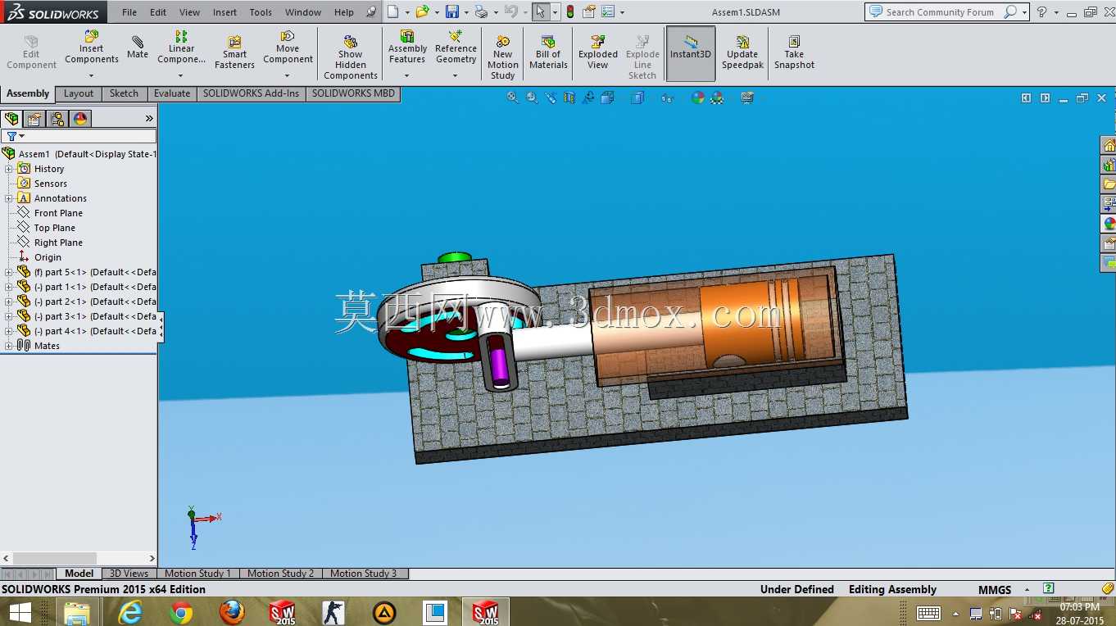Screen dimensions: 1116x626
Task: Click the Select cursor tool in top toolbar
Action: point(540,11)
